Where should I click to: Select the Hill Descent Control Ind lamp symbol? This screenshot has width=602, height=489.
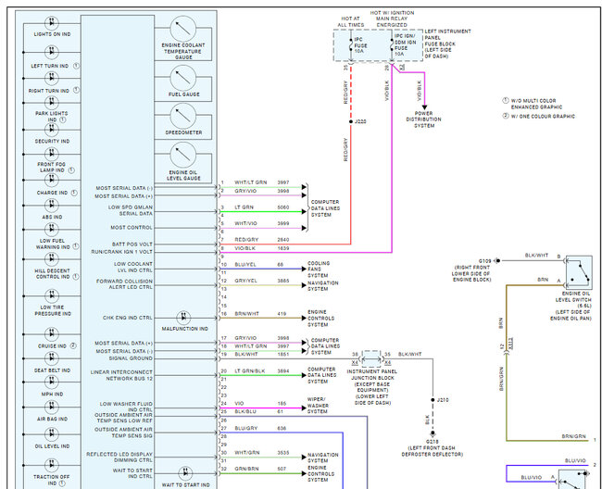(x=52, y=259)
